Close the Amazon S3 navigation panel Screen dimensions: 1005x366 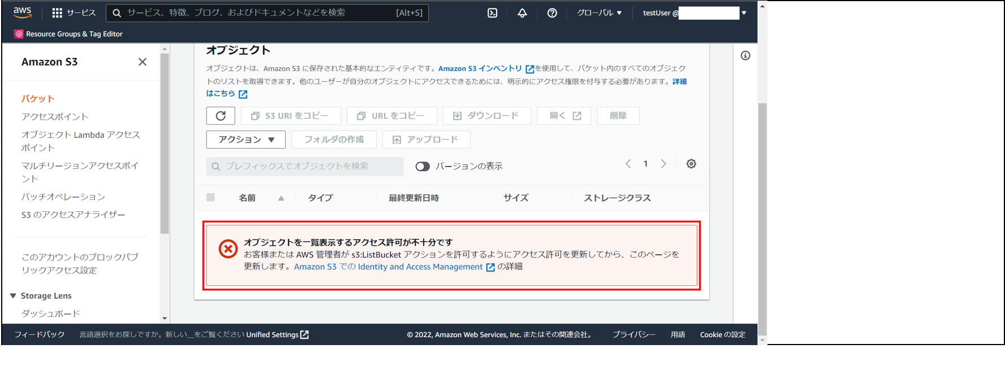click(x=143, y=62)
